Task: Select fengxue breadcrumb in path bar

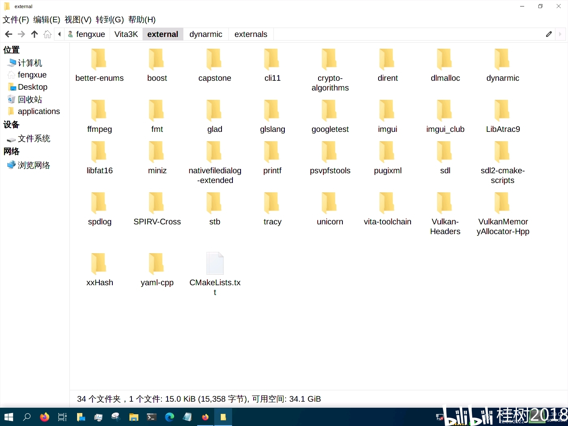Action: [x=87, y=34]
